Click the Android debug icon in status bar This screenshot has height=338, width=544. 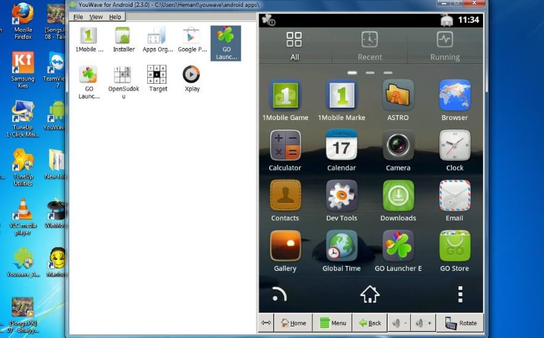(x=447, y=20)
